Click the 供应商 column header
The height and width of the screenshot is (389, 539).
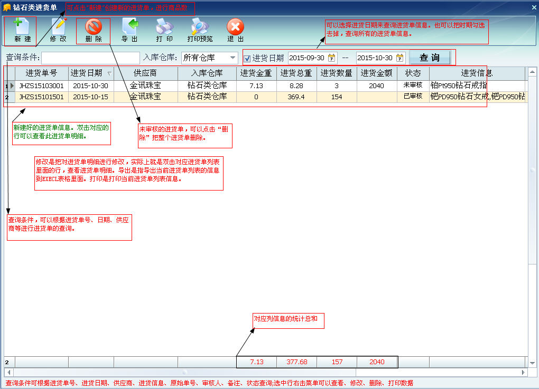tap(146, 73)
